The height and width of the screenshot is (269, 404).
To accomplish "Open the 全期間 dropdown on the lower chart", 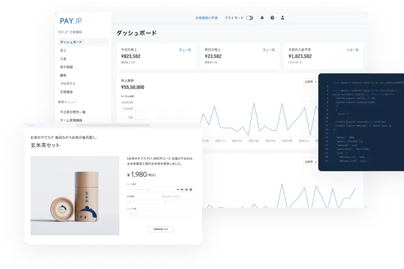I will 310,162.
